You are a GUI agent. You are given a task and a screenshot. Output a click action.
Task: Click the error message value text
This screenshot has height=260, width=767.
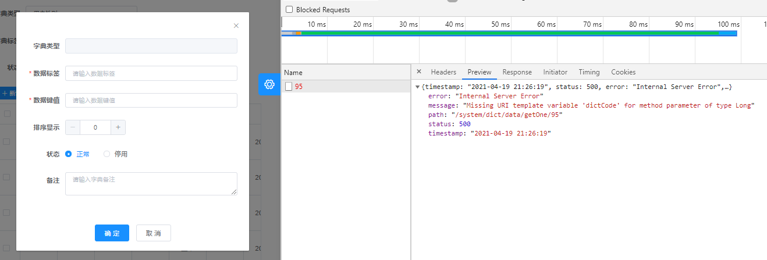click(x=608, y=106)
